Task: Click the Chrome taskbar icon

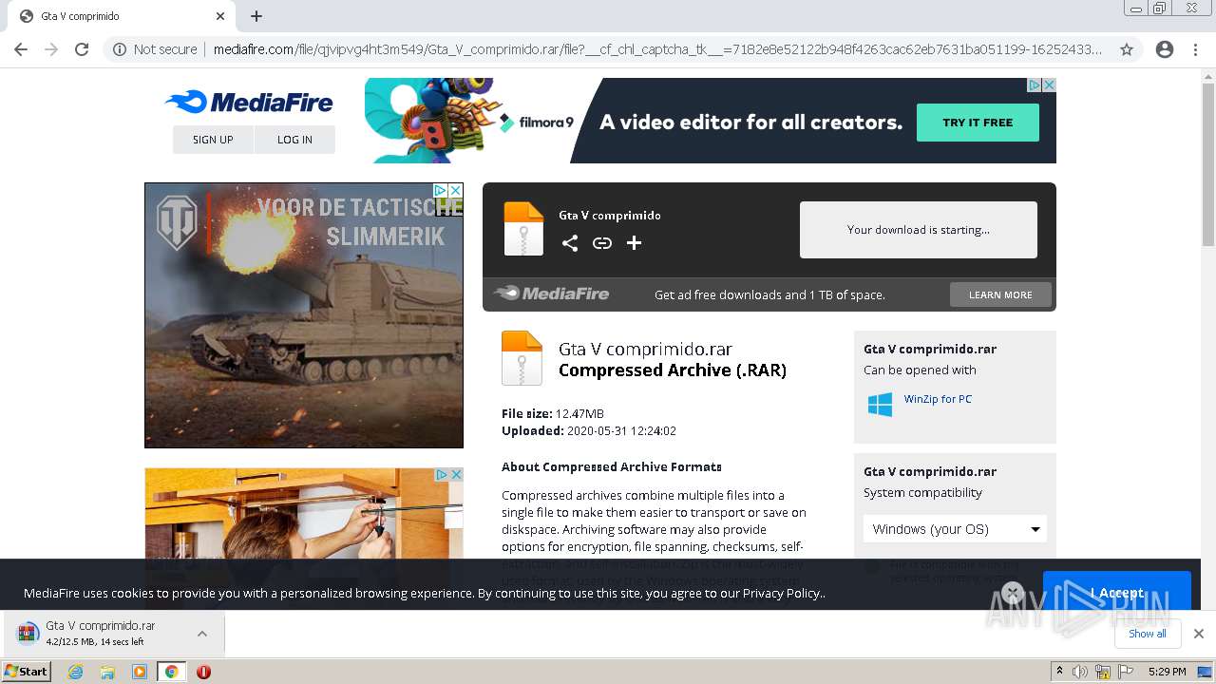Action: [171, 672]
